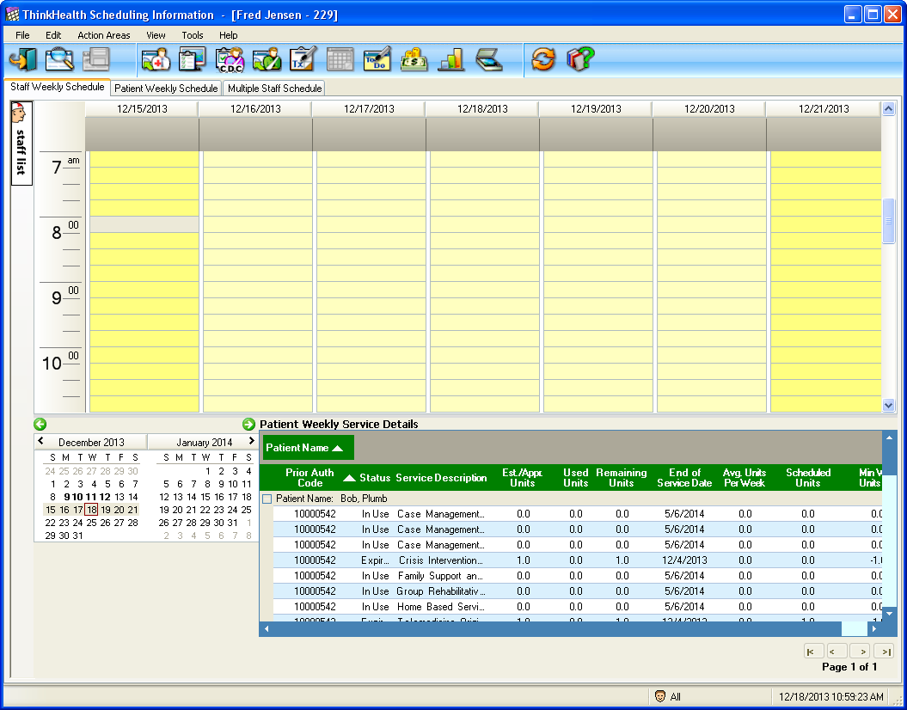This screenshot has height=710, width=907.
Task: Click service grid horizontal scroll-left arrow
Action: click(267, 628)
